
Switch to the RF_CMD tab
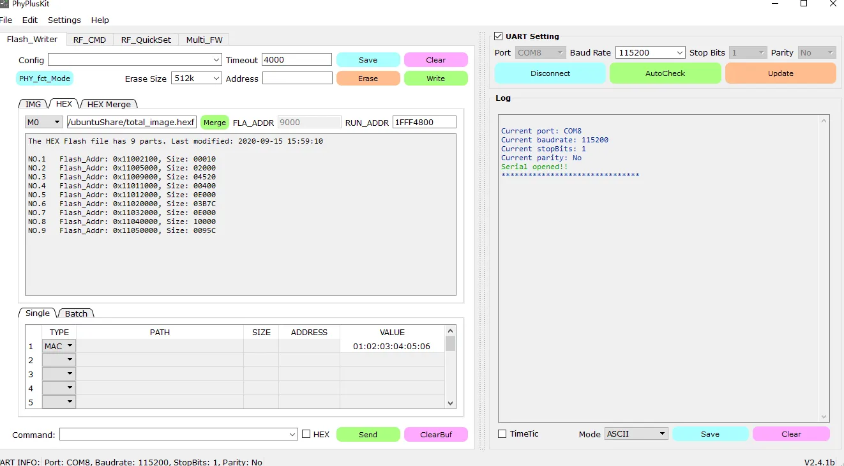[x=89, y=40]
